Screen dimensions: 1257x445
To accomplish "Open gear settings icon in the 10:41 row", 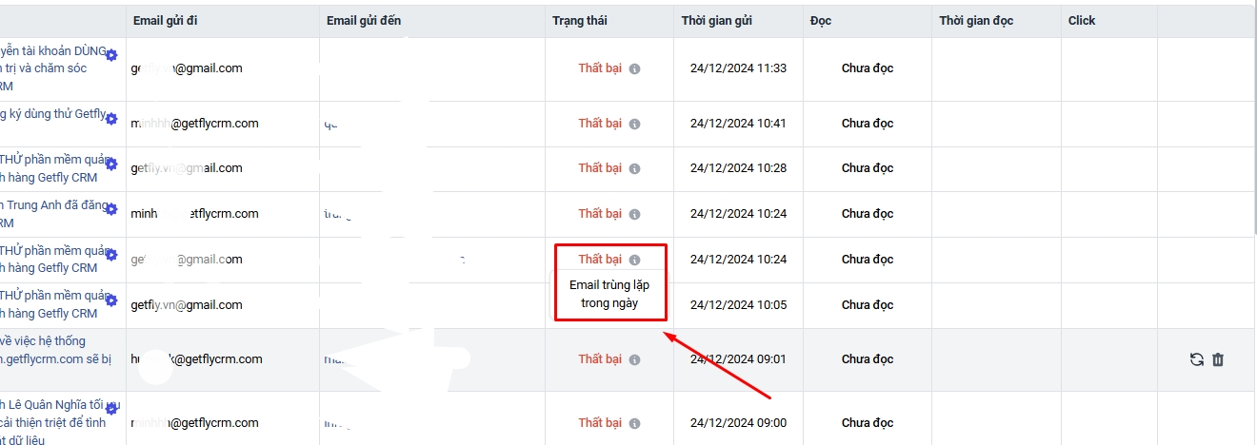I will pyautogui.click(x=111, y=119).
